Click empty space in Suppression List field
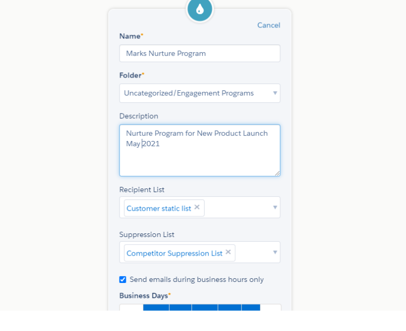The width and height of the screenshot is (406, 331). pyautogui.click(x=253, y=252)
